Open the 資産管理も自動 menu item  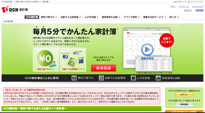coord(110,17)
